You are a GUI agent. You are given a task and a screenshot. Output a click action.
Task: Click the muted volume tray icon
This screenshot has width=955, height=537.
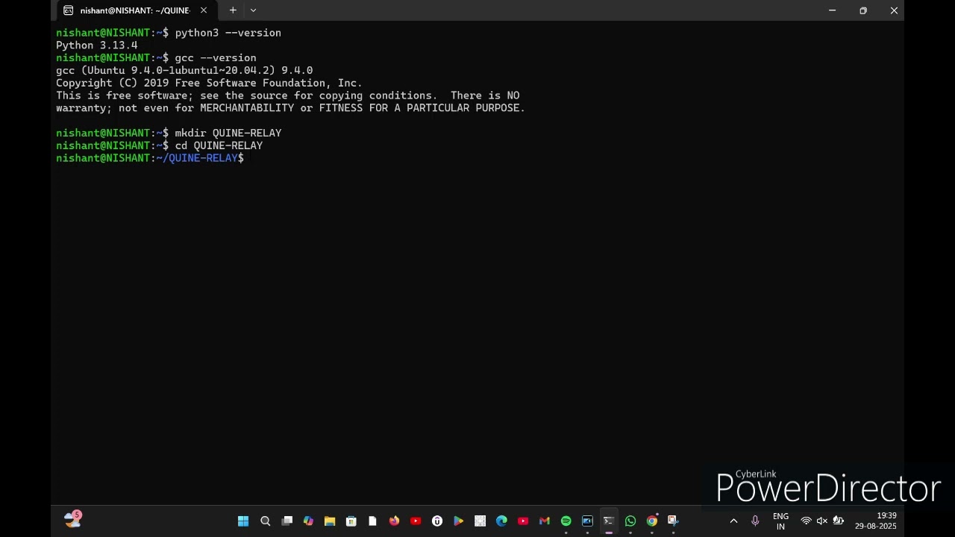pyautogui.click(x=821, y=521)
